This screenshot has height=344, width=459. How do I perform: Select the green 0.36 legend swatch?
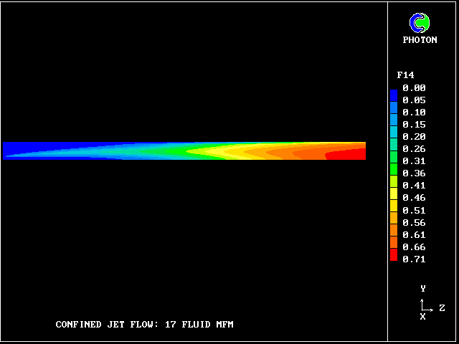click(x=394, y=173)
